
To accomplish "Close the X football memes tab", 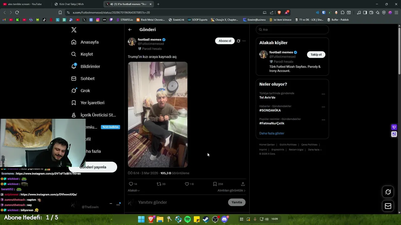I will tap(150, 4).
